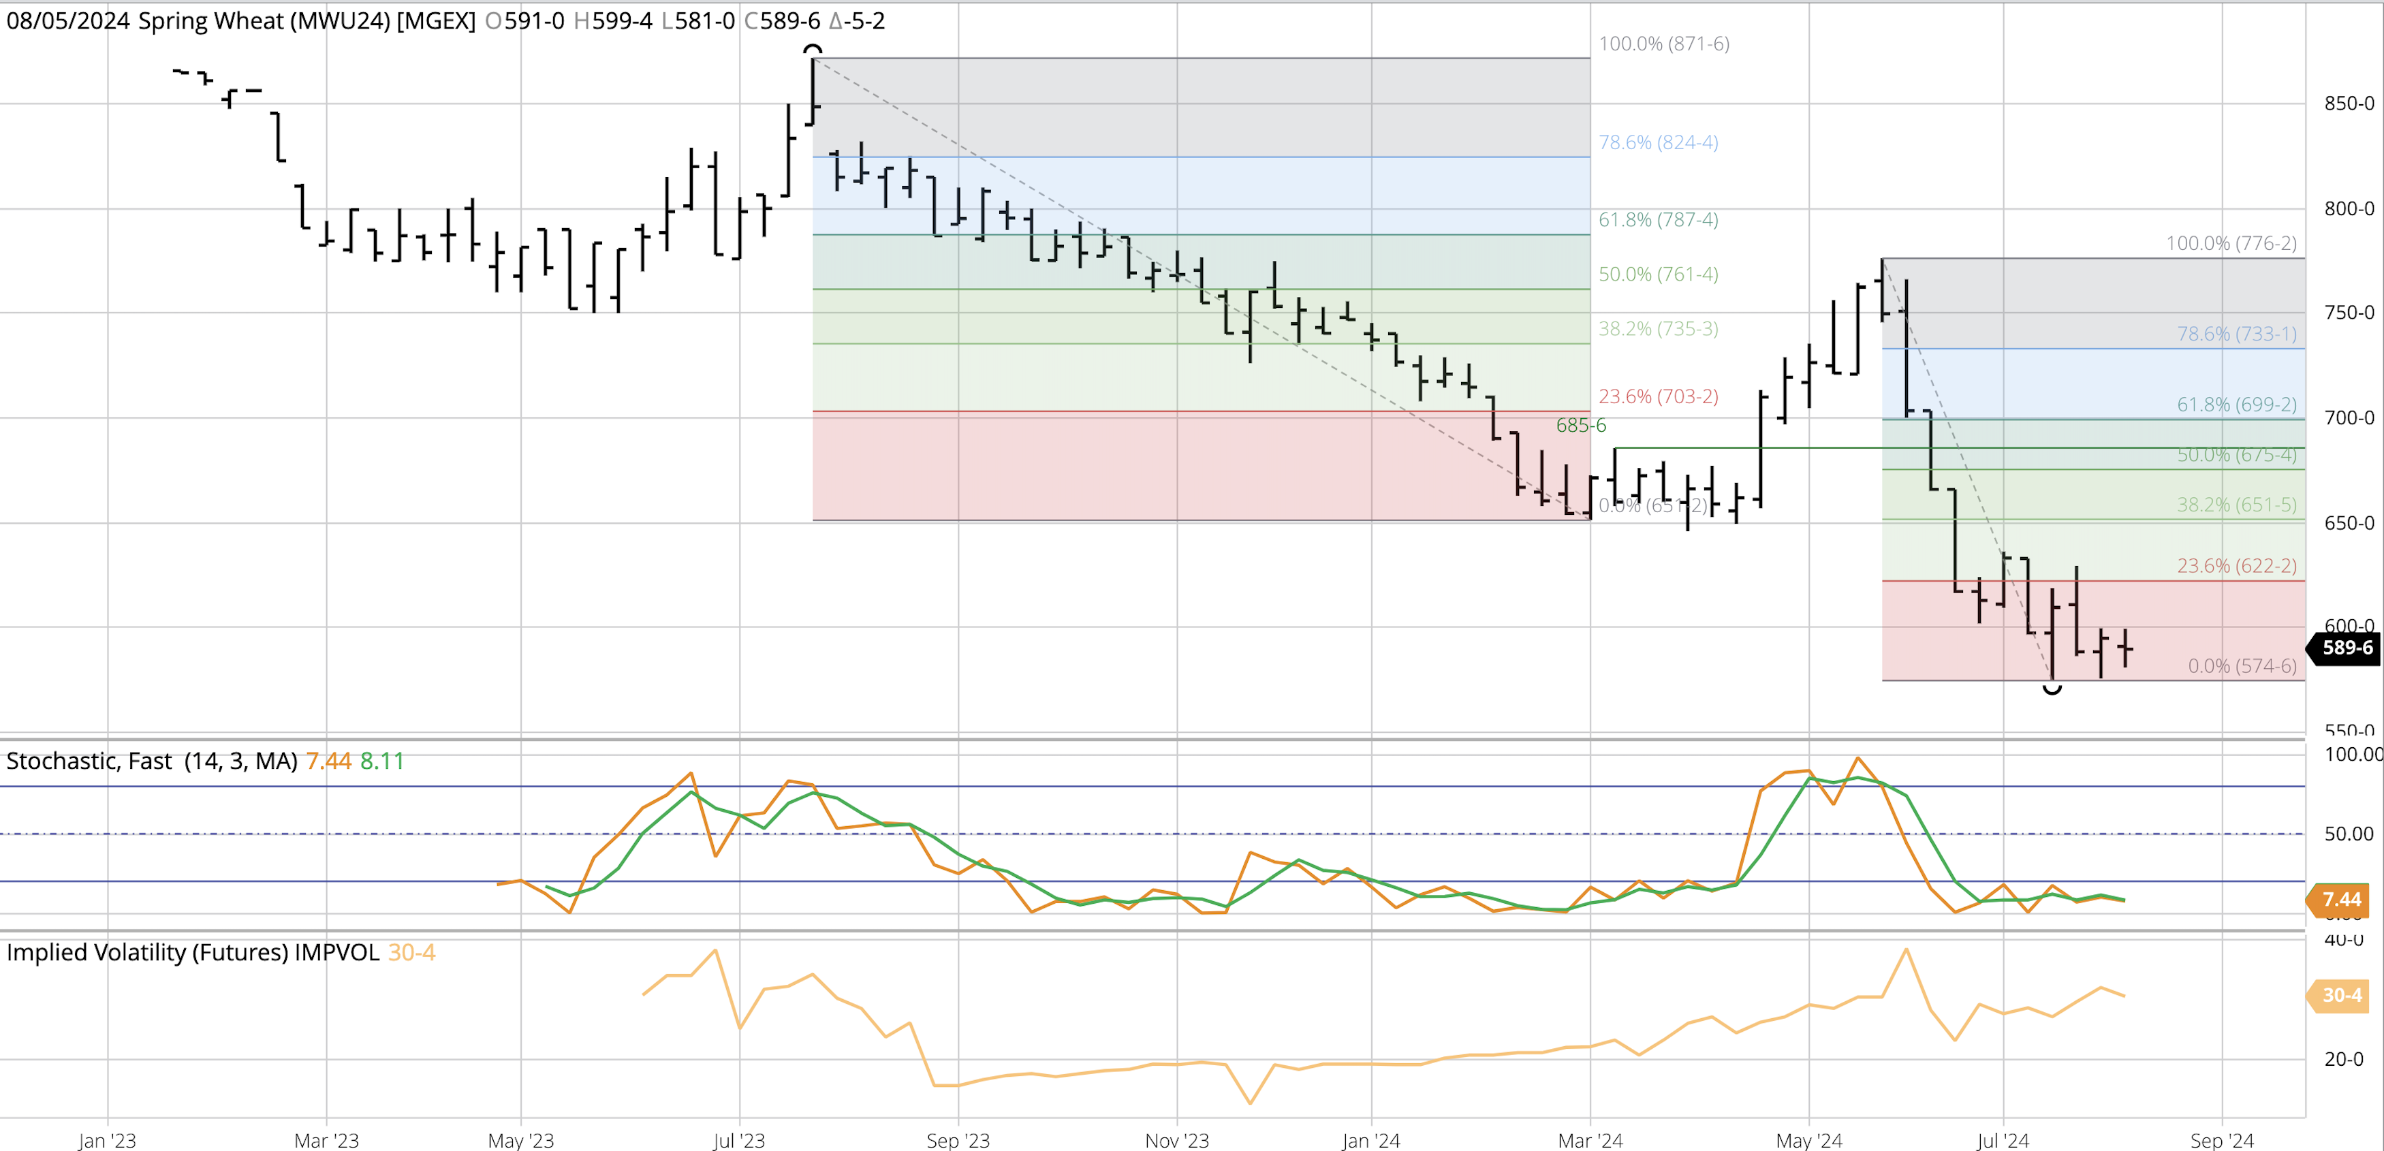Click the 23.6% (703-2) red level label

(1657, 396)
